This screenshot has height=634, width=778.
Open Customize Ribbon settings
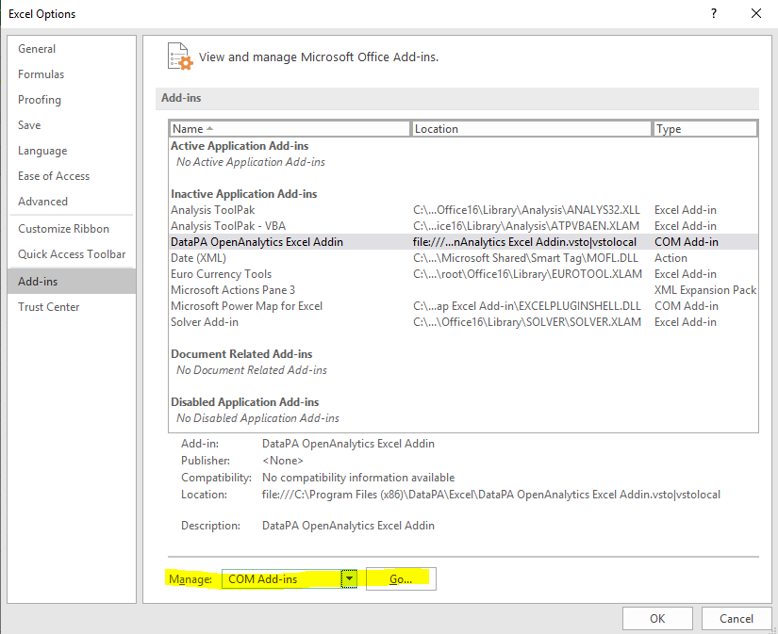click(72, 229)
